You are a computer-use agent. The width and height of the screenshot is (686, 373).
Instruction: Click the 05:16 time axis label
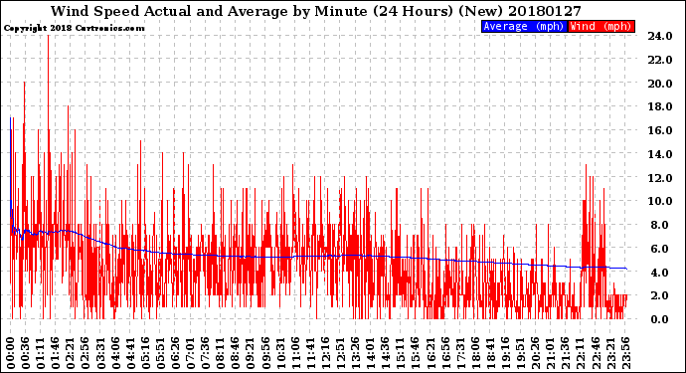(145, 353)
